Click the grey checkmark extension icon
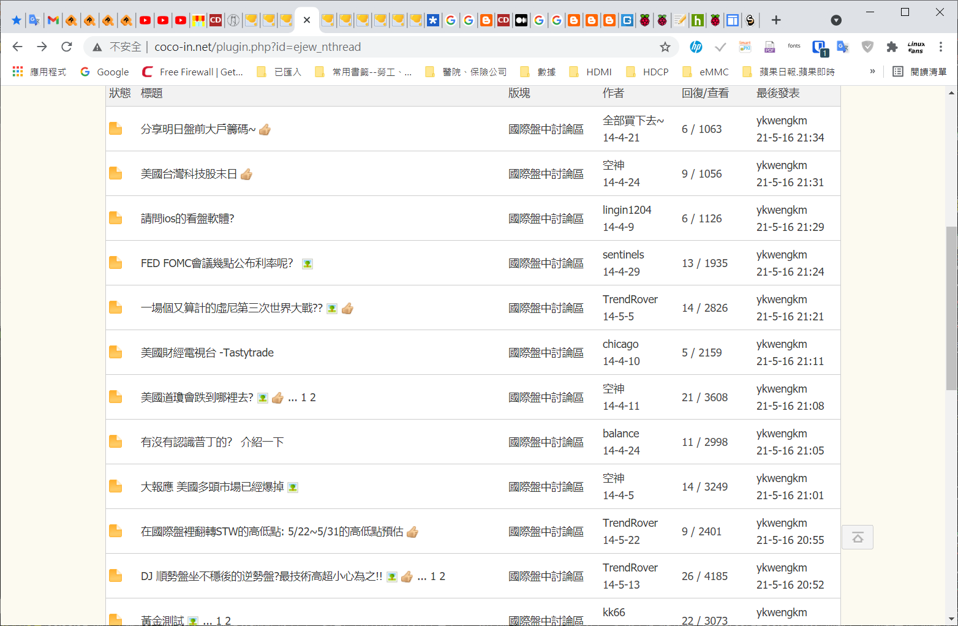Screen dimensions: 958x626 tap(720, 47)
